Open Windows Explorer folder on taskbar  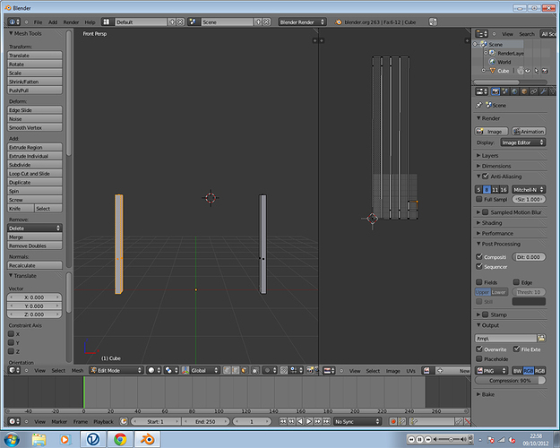[x=39, y=439]
